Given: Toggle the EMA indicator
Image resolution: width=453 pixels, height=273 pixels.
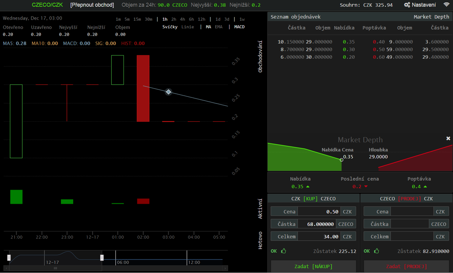Looking at the screenshot, I should pyautogui.click(x=219, y=27).
